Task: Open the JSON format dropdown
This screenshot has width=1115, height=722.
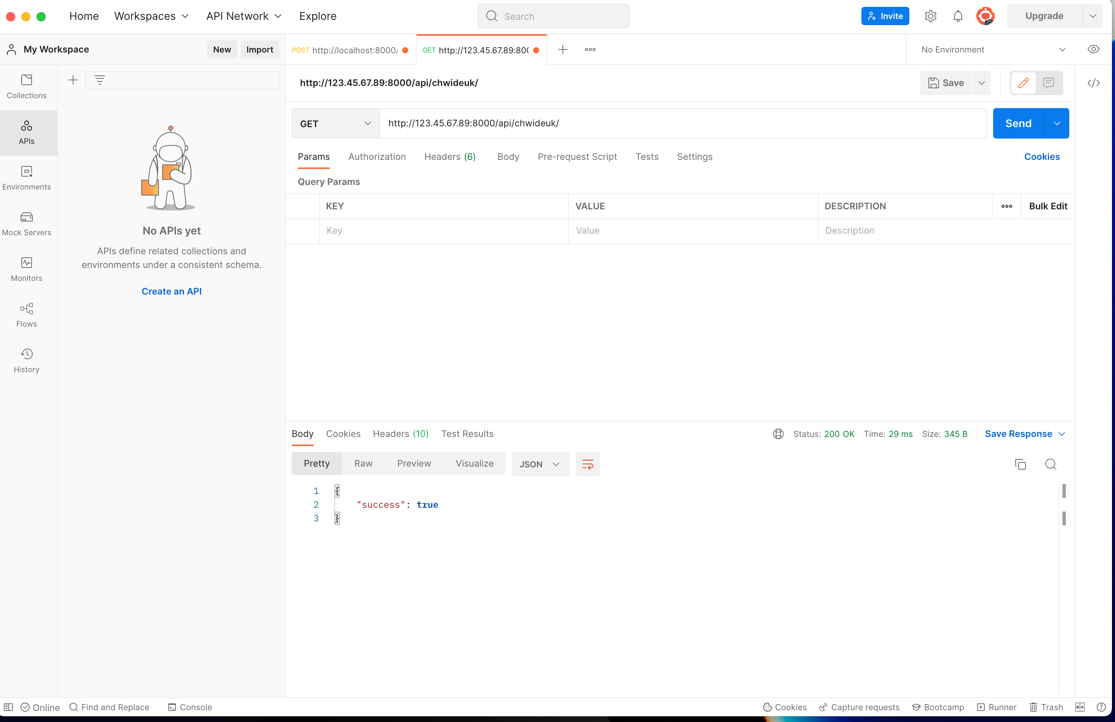Action: (x=540, y=464)
